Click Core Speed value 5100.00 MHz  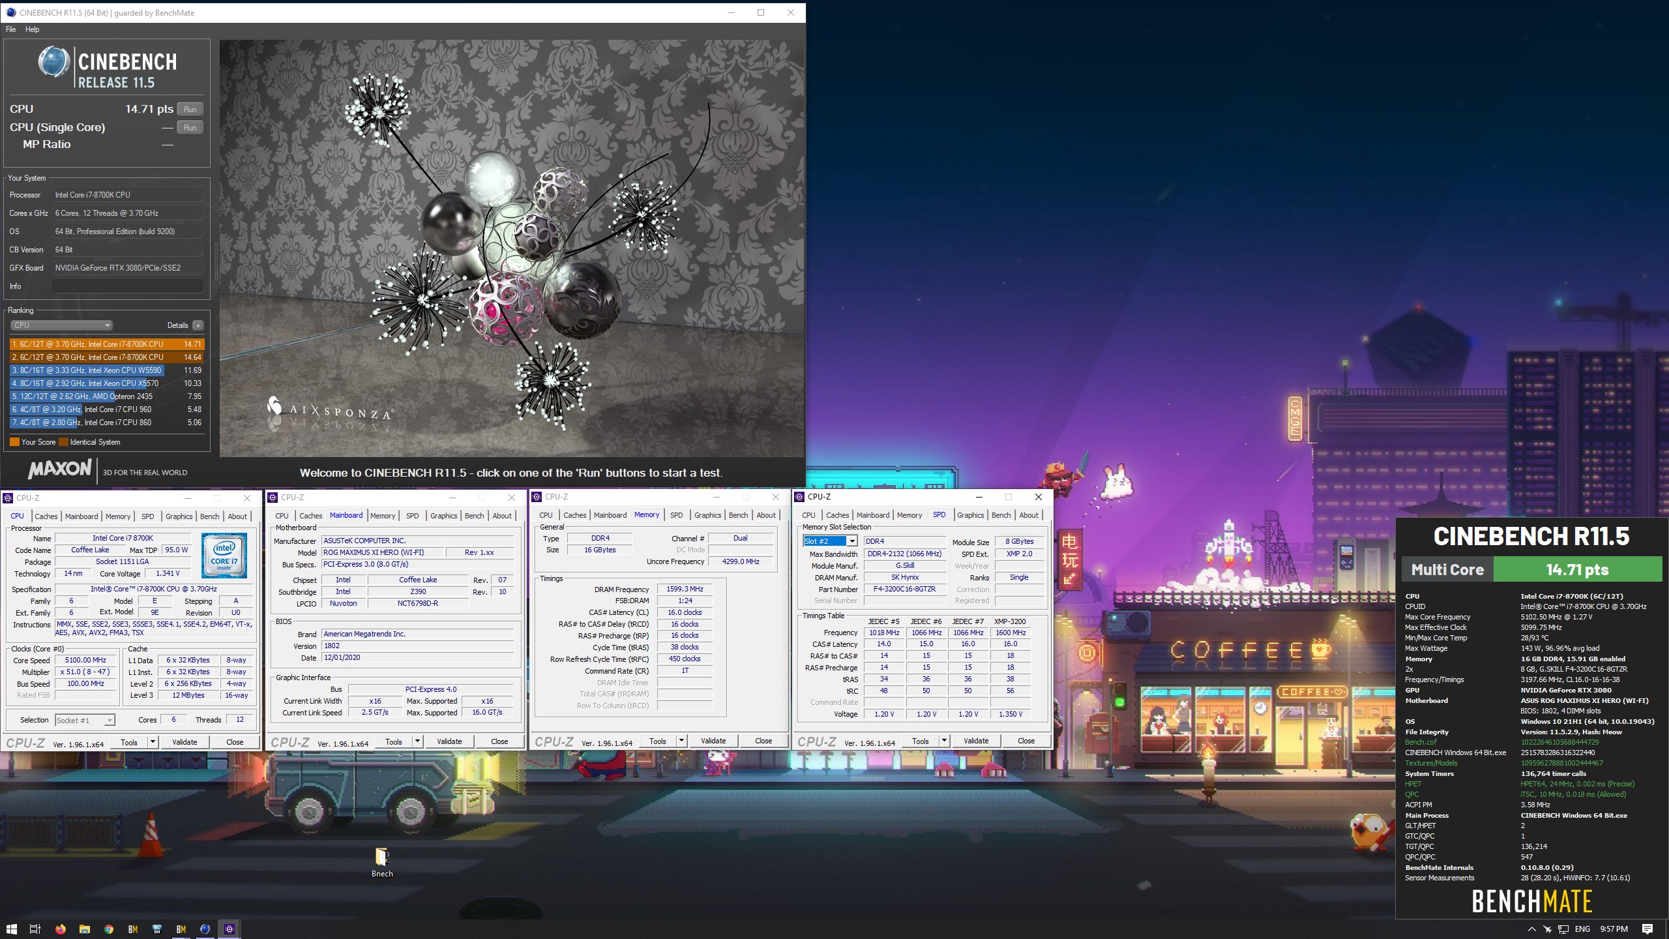85,660
